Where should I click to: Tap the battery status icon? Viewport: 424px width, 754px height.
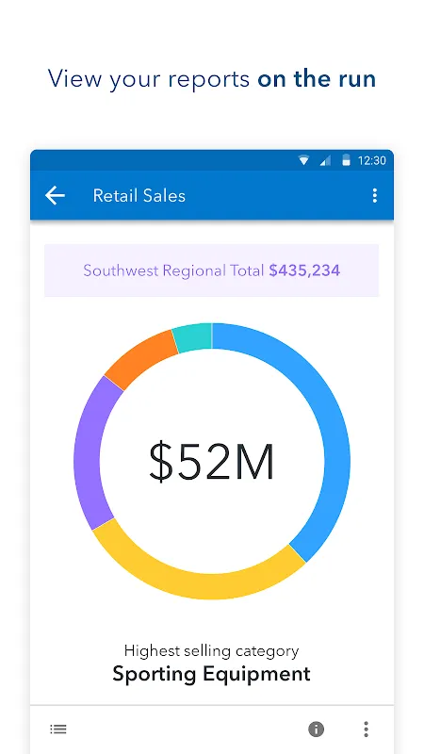click(x=346, y=160)
